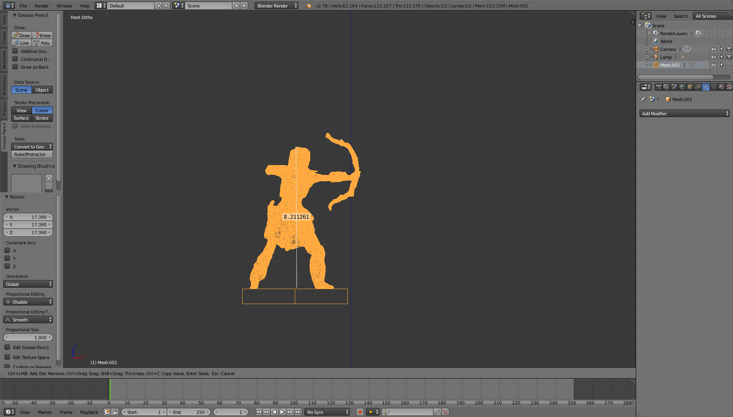Image resolution: width=733 pixels, height=417 pixels.
Task: Toggle Mesh.001 viewport visibility eye
Action: [x=714, y=65]
